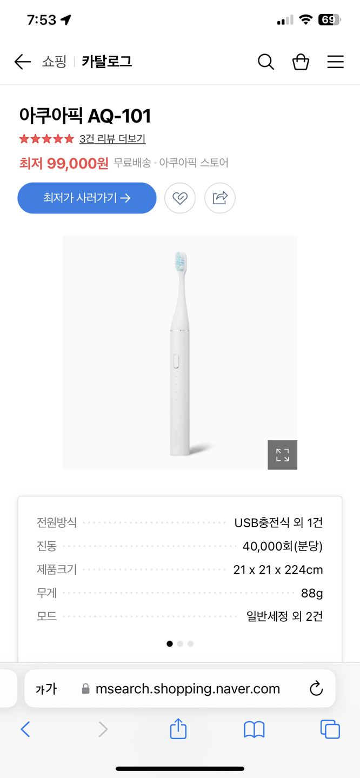Tap the iOS share icon in Safari toolbar

pos(178,729)
